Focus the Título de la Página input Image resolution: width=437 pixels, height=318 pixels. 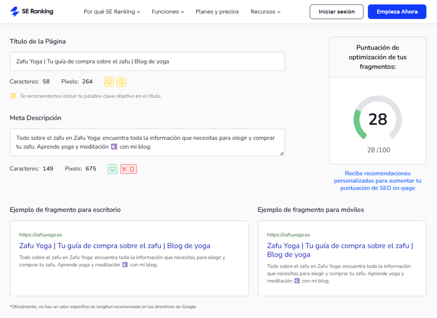tap(147, 61)
